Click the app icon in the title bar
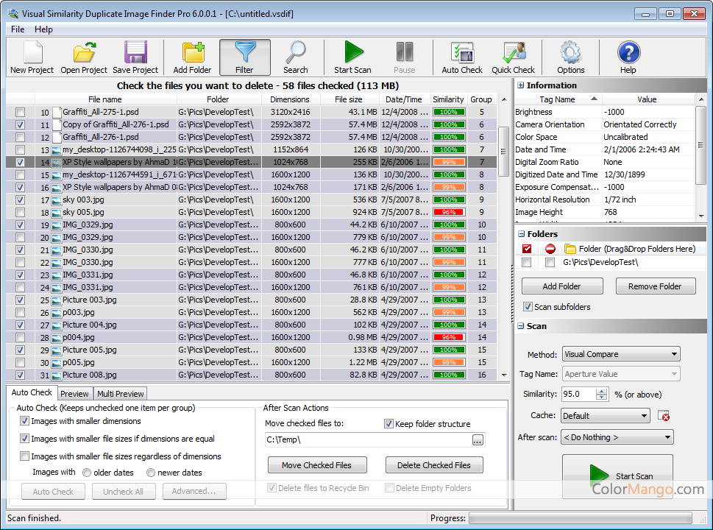 pos(13,14)
